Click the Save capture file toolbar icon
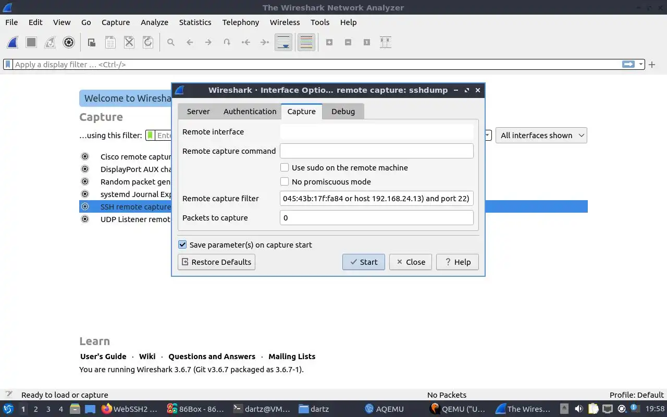 point(110,42)
